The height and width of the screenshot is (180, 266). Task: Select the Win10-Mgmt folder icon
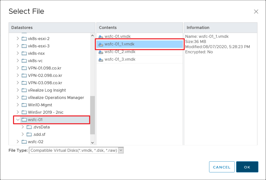24,105
